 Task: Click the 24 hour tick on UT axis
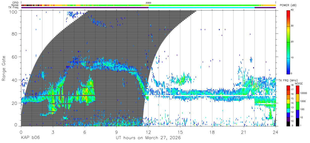[x=276, y=132]
